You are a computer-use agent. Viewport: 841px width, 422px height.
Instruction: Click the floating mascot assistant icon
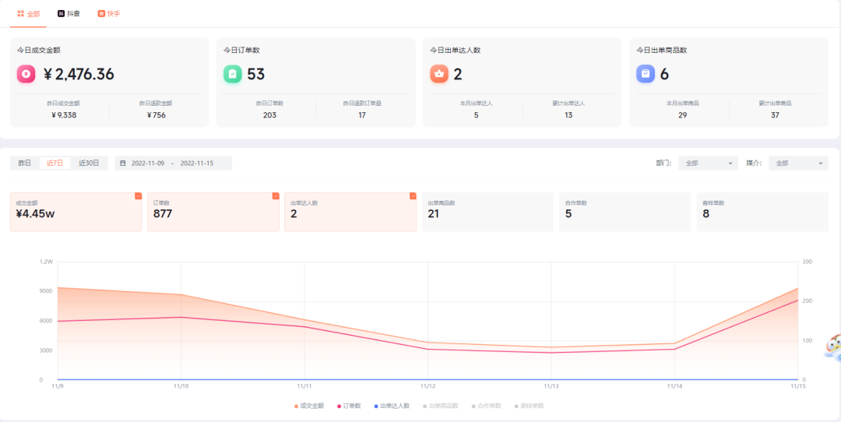(832, 346)
